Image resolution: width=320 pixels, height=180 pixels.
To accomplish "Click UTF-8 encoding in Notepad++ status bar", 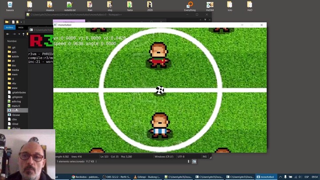I will point(181,156).
